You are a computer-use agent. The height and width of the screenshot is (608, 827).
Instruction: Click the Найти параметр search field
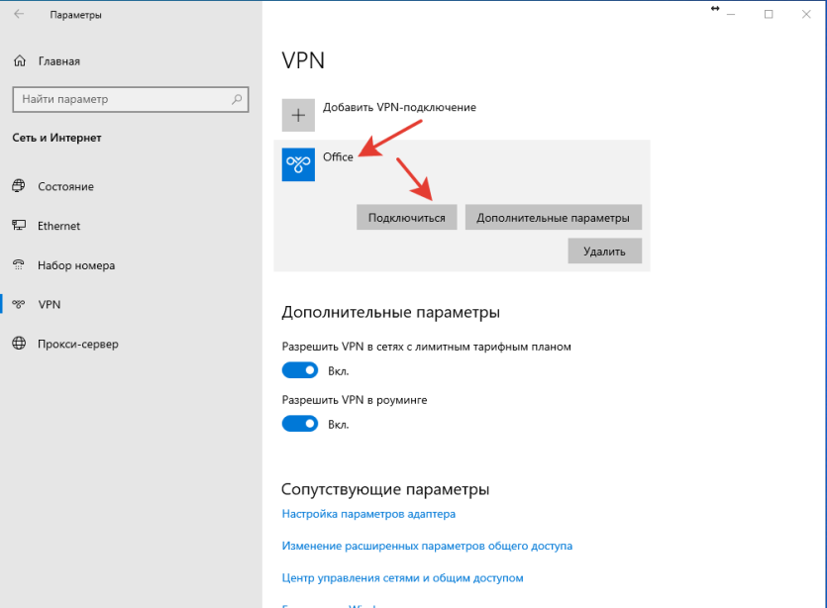[x=119, y=99]
